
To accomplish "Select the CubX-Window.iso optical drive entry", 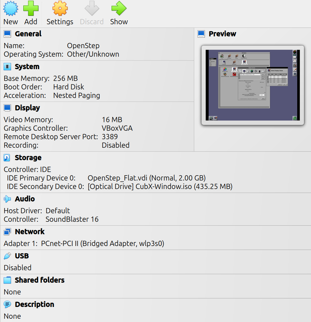I will [x=160, y=187].
